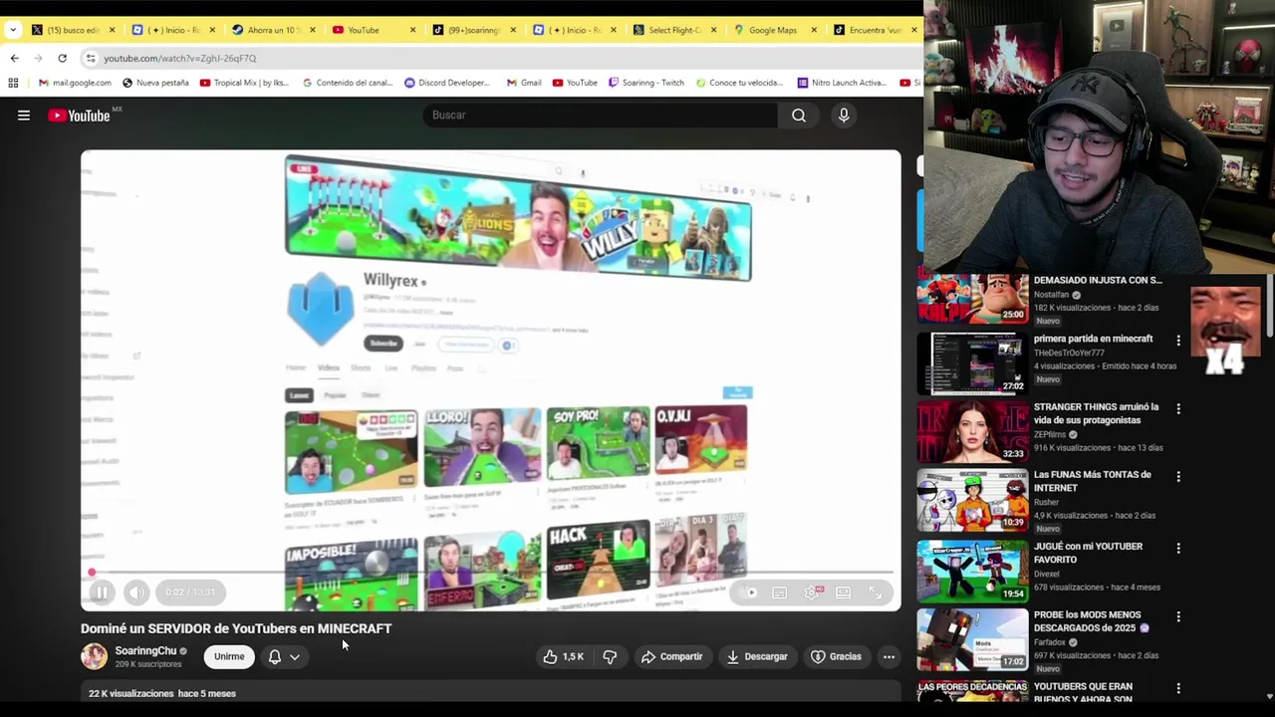
Task: Open the 'DEMASIADO INJUSTA CON S...' video thumbnail
Action: pyautogui.click(x=972, y=299)
